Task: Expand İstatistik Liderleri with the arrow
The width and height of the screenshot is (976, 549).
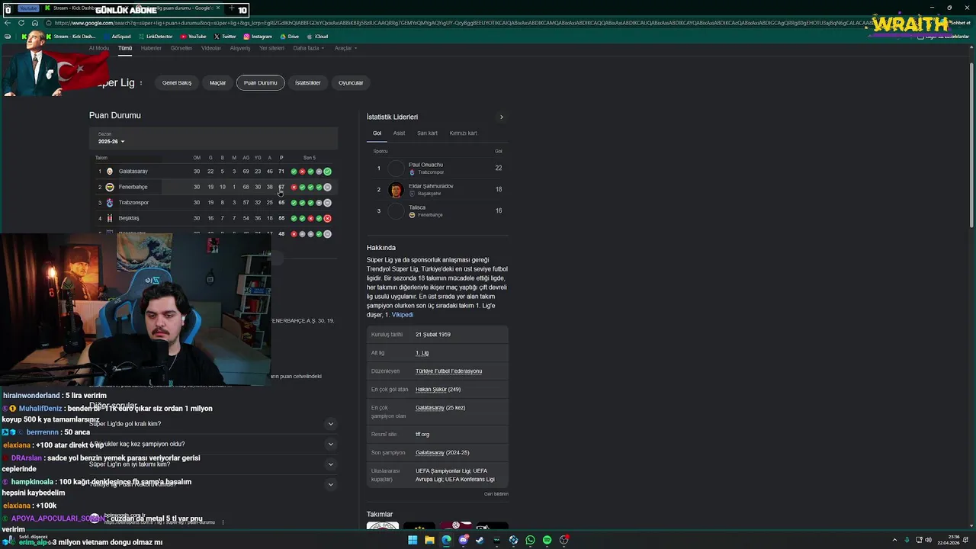Action: (x=501, y=117)
